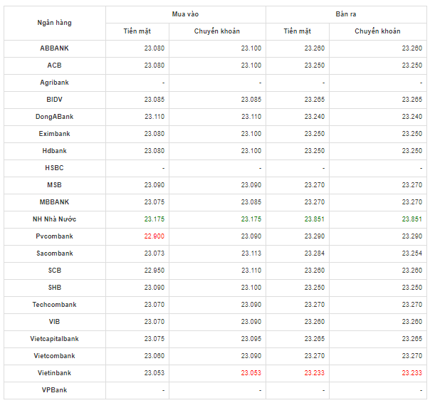The height and width of the screenshot is (403, 430).
Task: Select Chuyển khoản header under Bán ra
Action: [x=377, y=31]
